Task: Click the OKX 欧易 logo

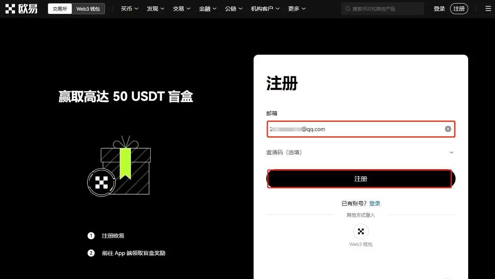Action: click(x=21, y=8)
